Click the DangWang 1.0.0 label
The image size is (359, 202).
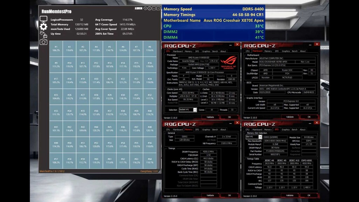(149, 171)
